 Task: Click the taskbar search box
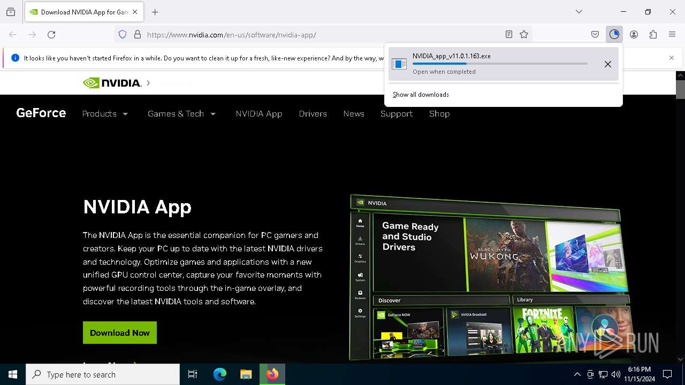103,374
